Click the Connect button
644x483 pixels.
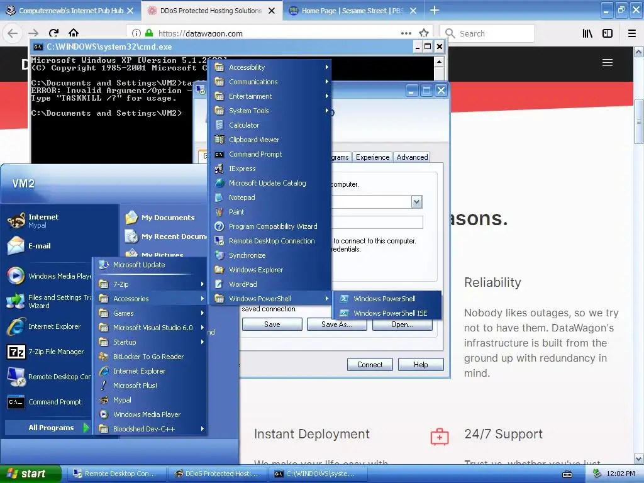[x=370, y=365]
